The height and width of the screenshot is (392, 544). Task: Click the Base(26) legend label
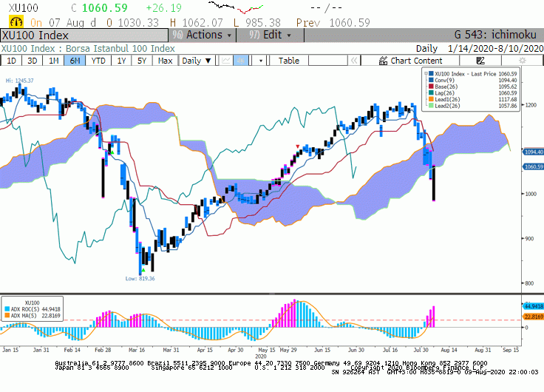point(446,87)
